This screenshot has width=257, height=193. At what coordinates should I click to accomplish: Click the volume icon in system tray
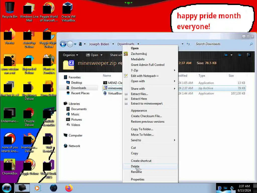pos(232,188)
